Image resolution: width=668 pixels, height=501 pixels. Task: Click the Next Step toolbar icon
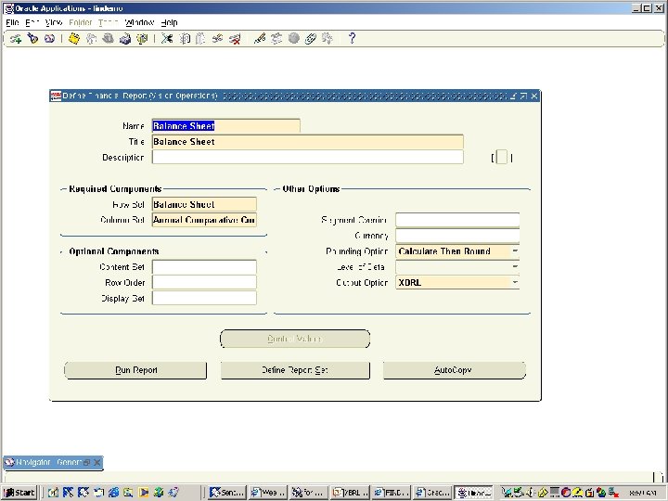point(91,39)
